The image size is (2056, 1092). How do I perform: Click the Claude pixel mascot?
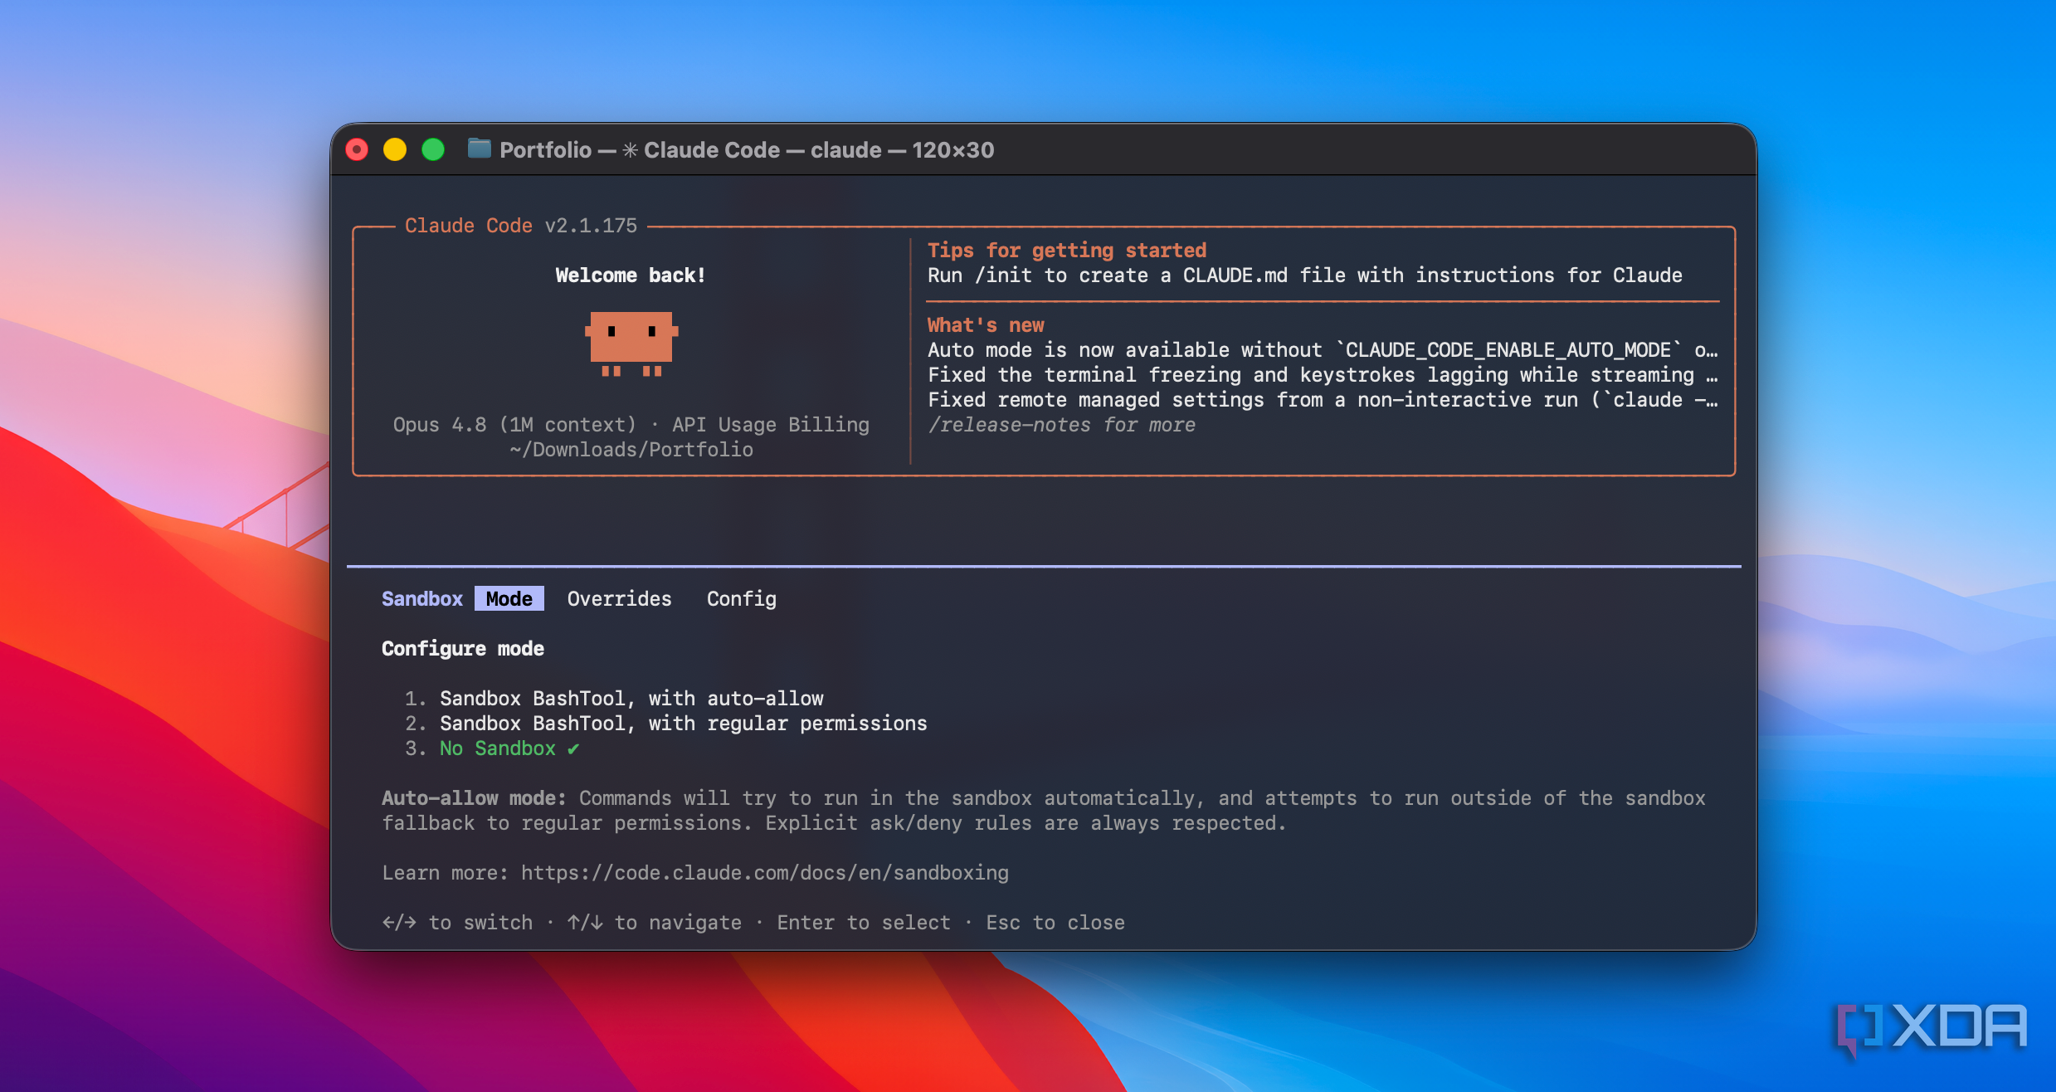631,344
